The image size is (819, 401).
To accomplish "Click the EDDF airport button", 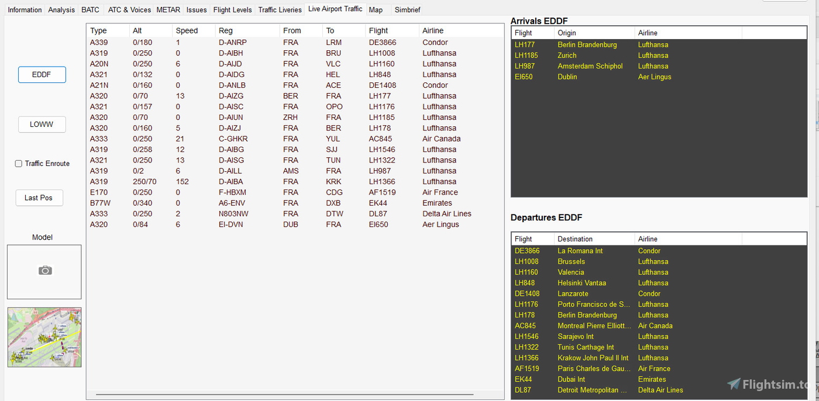I will [x=42, y=74].
